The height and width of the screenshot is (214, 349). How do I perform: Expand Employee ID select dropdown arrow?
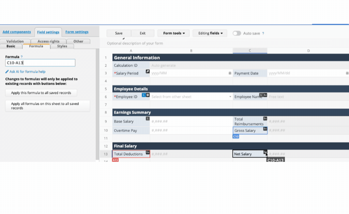pos(230,97)
